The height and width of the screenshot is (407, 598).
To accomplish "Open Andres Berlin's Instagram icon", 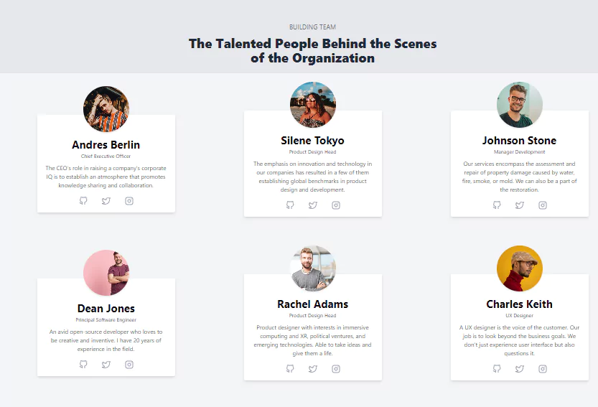I will pyautogui.click(x=129, y=201).
